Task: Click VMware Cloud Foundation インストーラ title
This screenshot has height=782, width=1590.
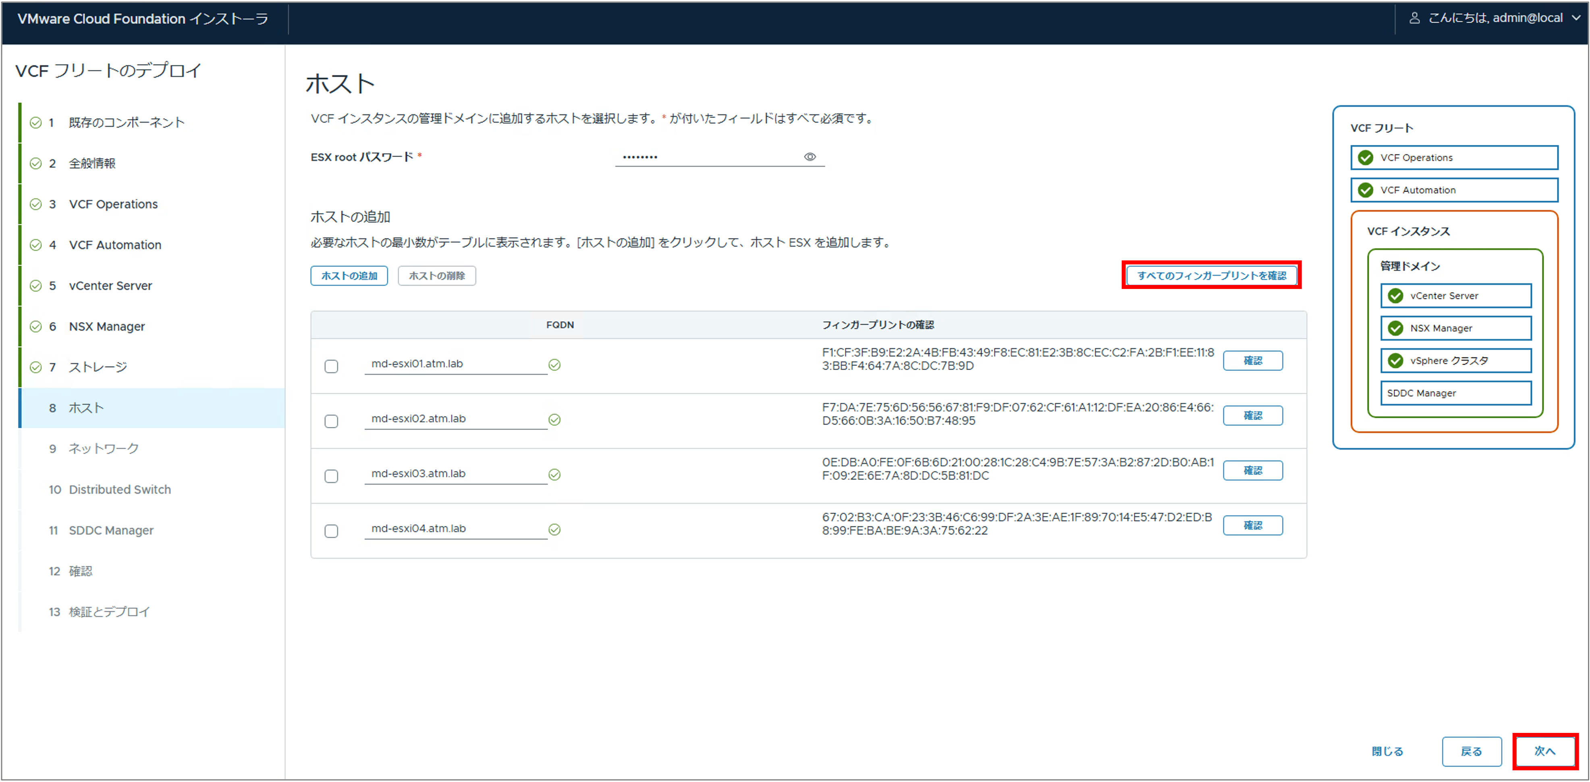Action: pos(143,19)
